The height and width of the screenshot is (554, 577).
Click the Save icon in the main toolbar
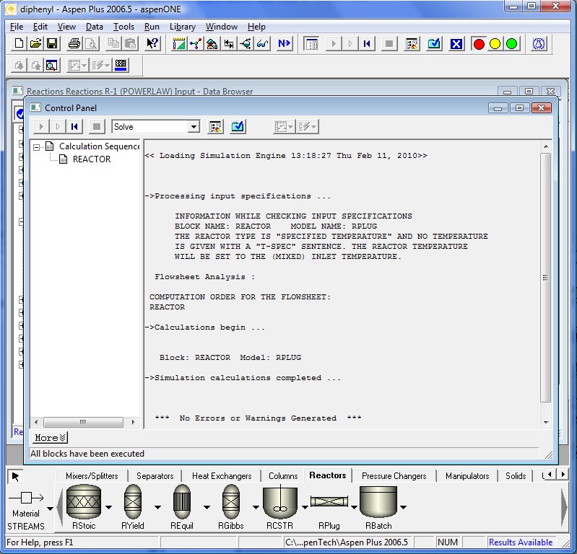[x=52, y=44]
